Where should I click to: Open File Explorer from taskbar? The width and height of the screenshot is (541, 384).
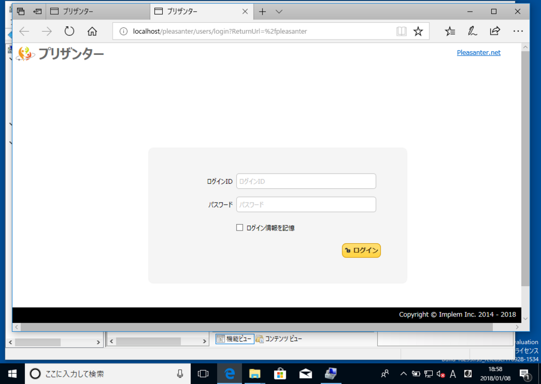(x=255, y=373)
